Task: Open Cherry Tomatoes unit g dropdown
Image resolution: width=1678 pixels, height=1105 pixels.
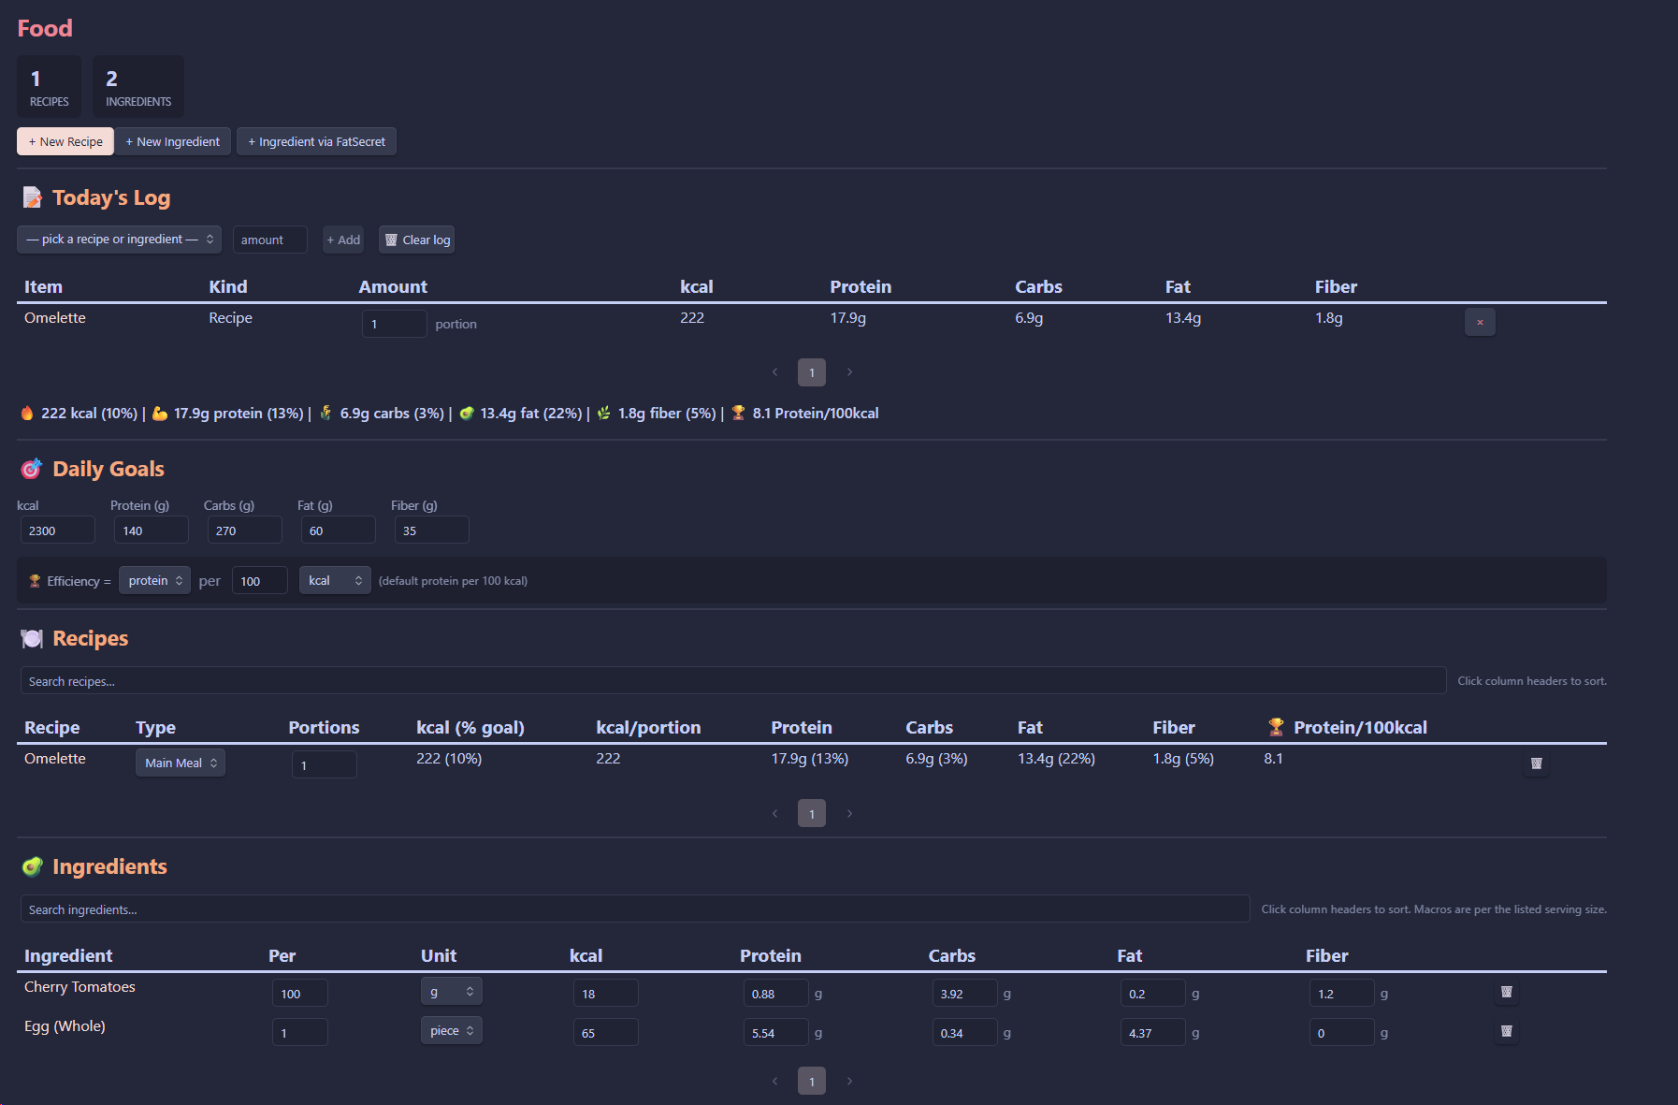Action: tap(451, 991)
